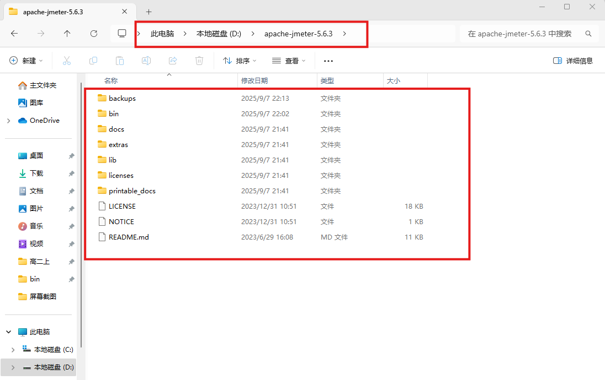Expand the OneDrive tree node
This screenshot has width=605, height=380.
[x=8, y=121]
